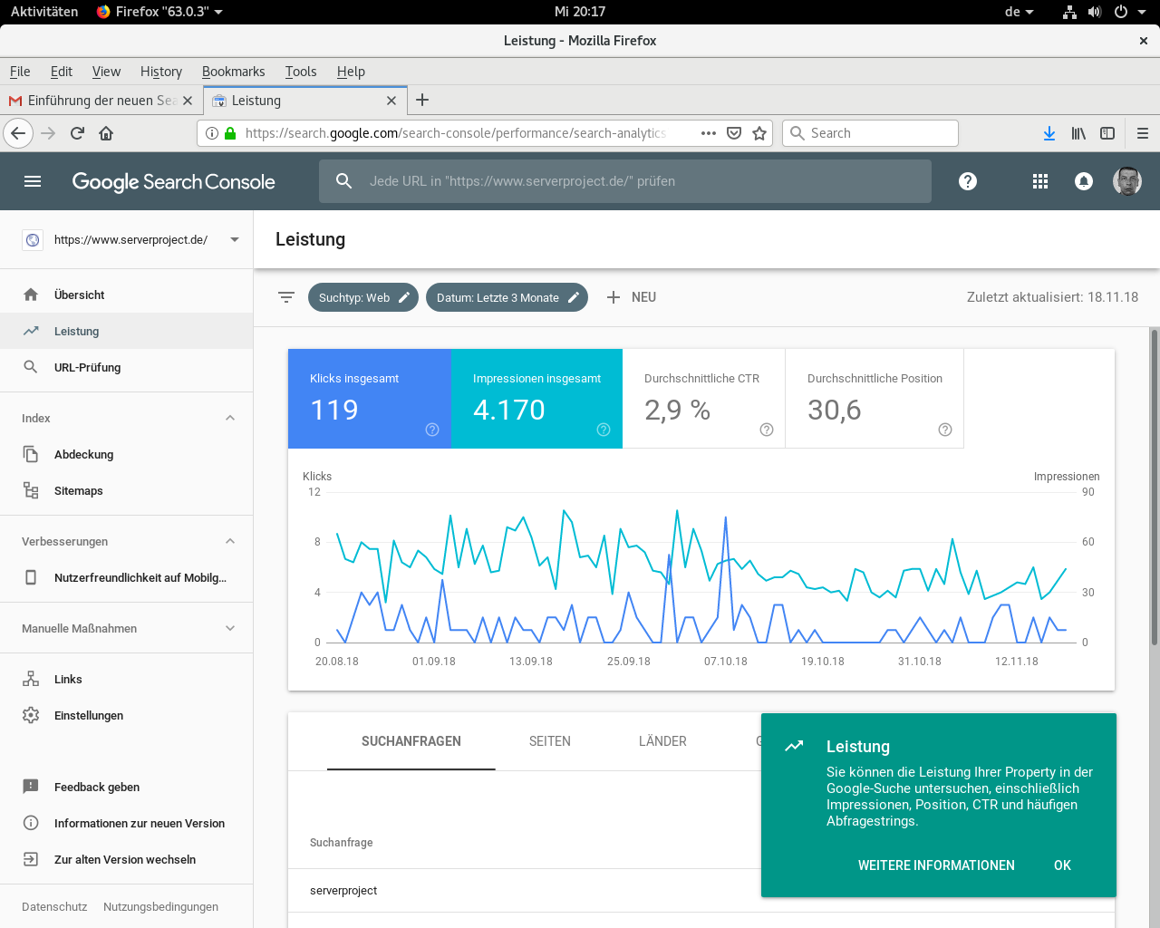Reload the current page
1160x928 pixels.
click(x=77, y=133)
